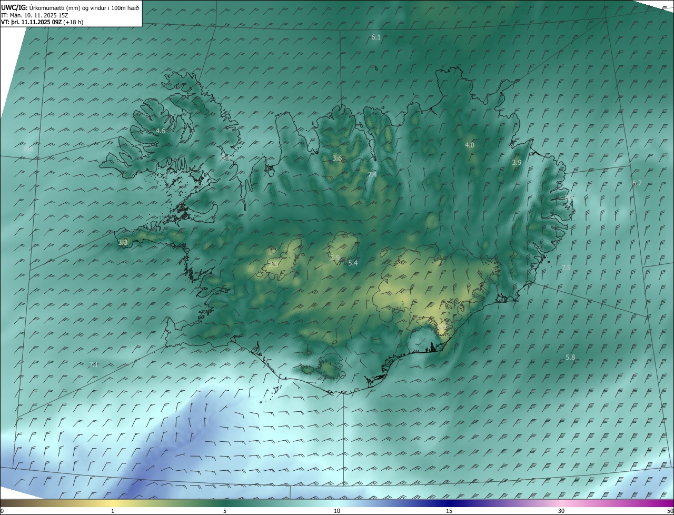Click the map value 2.5
Viewport: 674px width, 515px height.
pos(273,265)
